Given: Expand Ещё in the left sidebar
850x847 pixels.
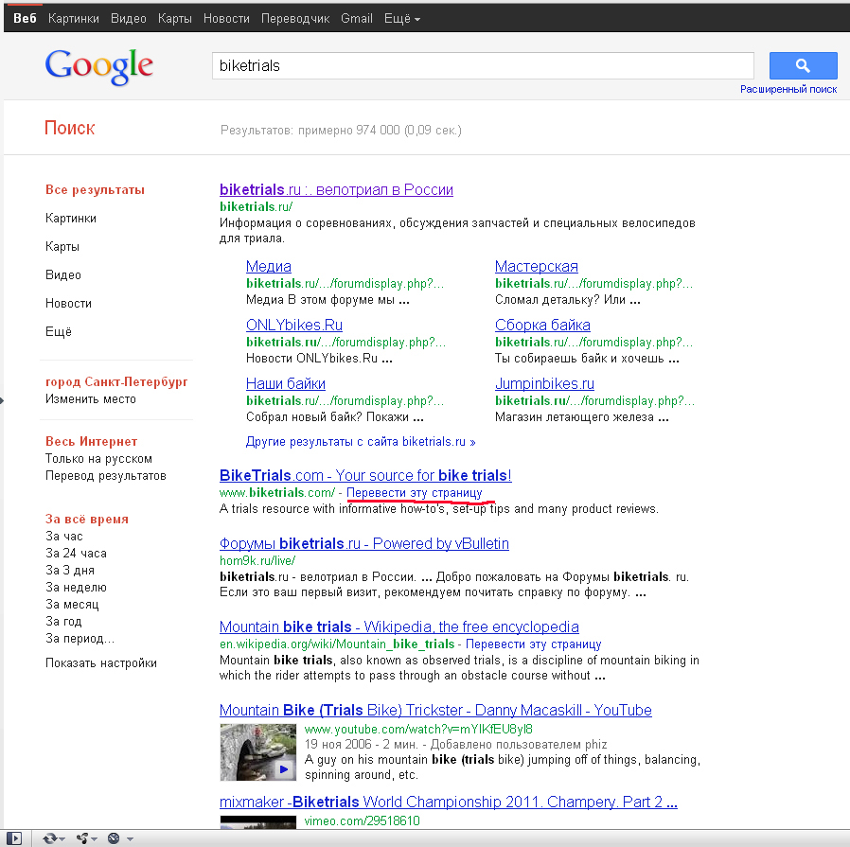Looking at the screenshot, I should pyautogui.click(x=59, y=332).
